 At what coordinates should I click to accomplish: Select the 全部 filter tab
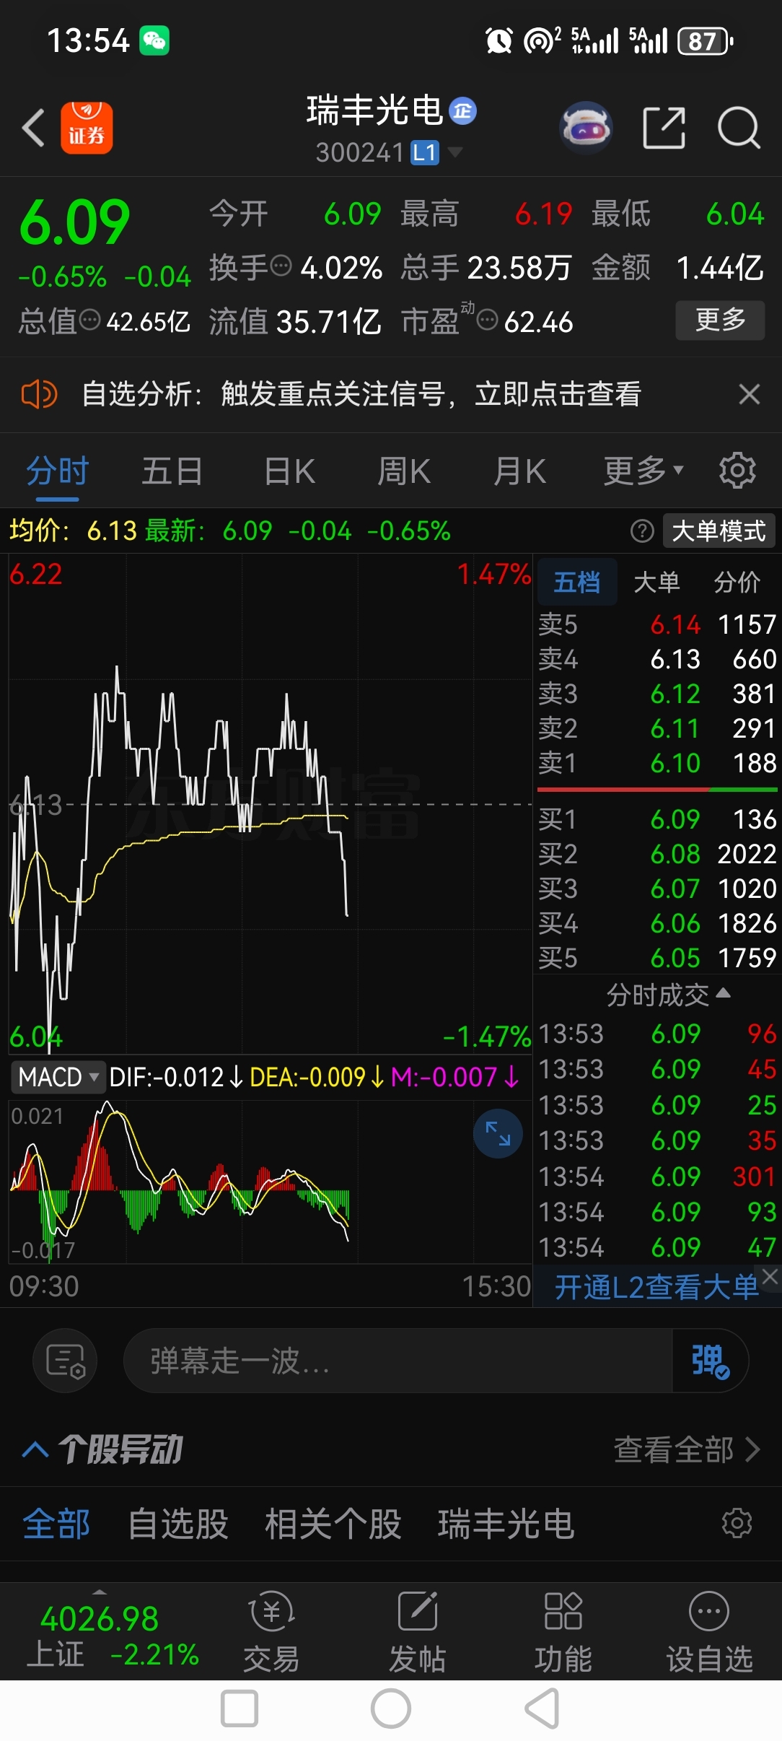[56, 1524]
